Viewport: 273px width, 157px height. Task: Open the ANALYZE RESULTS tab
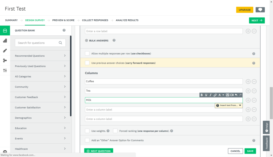coord(127,20)
